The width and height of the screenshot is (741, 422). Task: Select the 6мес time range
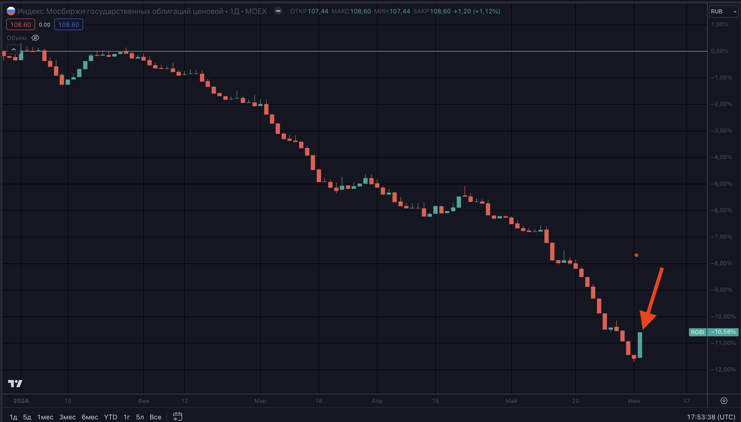[x=90, y=417]
